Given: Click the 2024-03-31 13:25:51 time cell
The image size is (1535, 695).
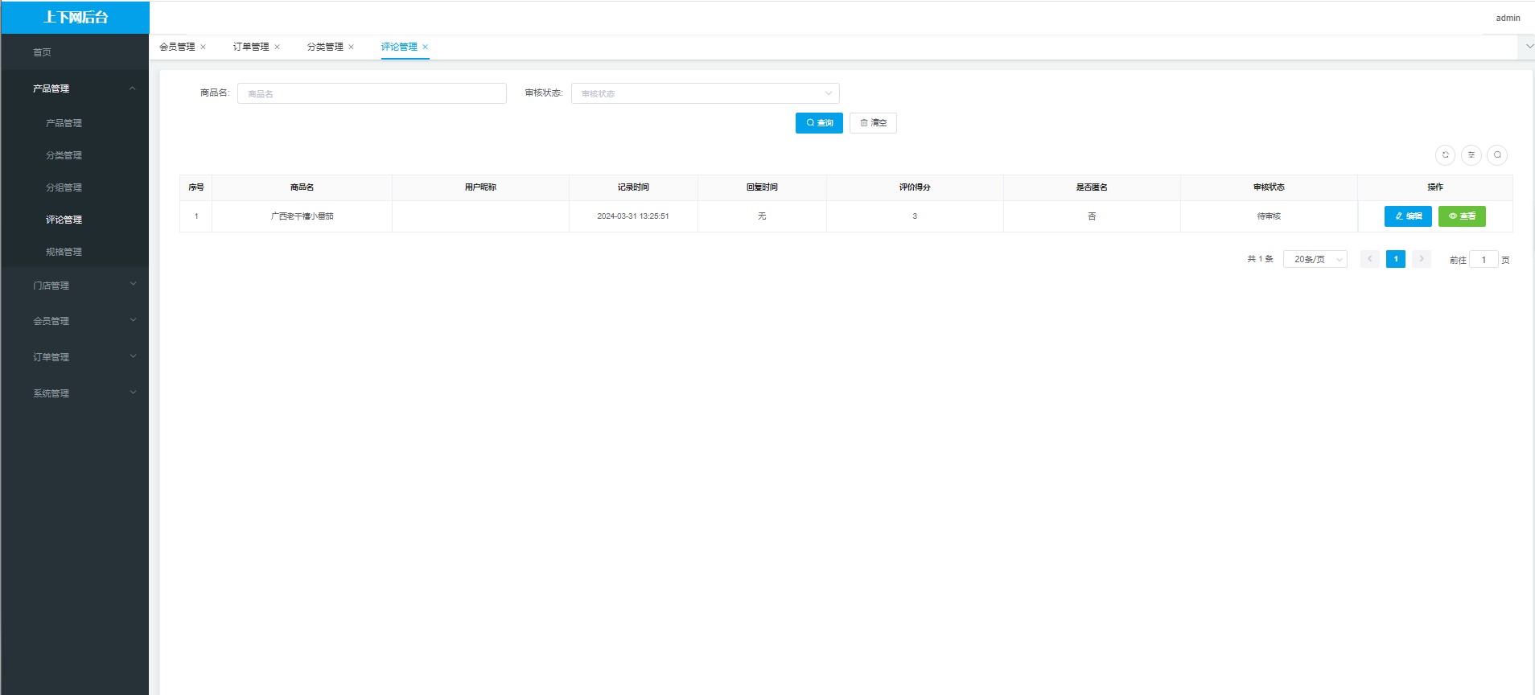Looking at the screenshot, I should [x=633, y=216].
